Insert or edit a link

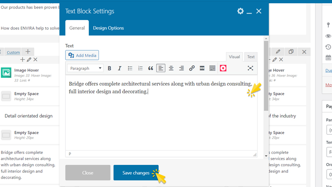[x=192, y=68]
